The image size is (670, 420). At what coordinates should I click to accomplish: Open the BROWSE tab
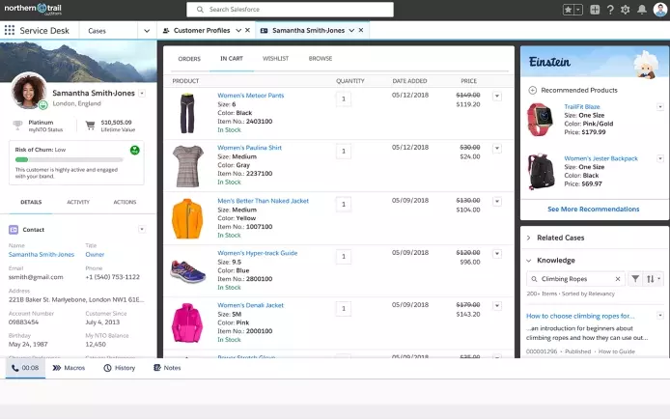(321, 59)
